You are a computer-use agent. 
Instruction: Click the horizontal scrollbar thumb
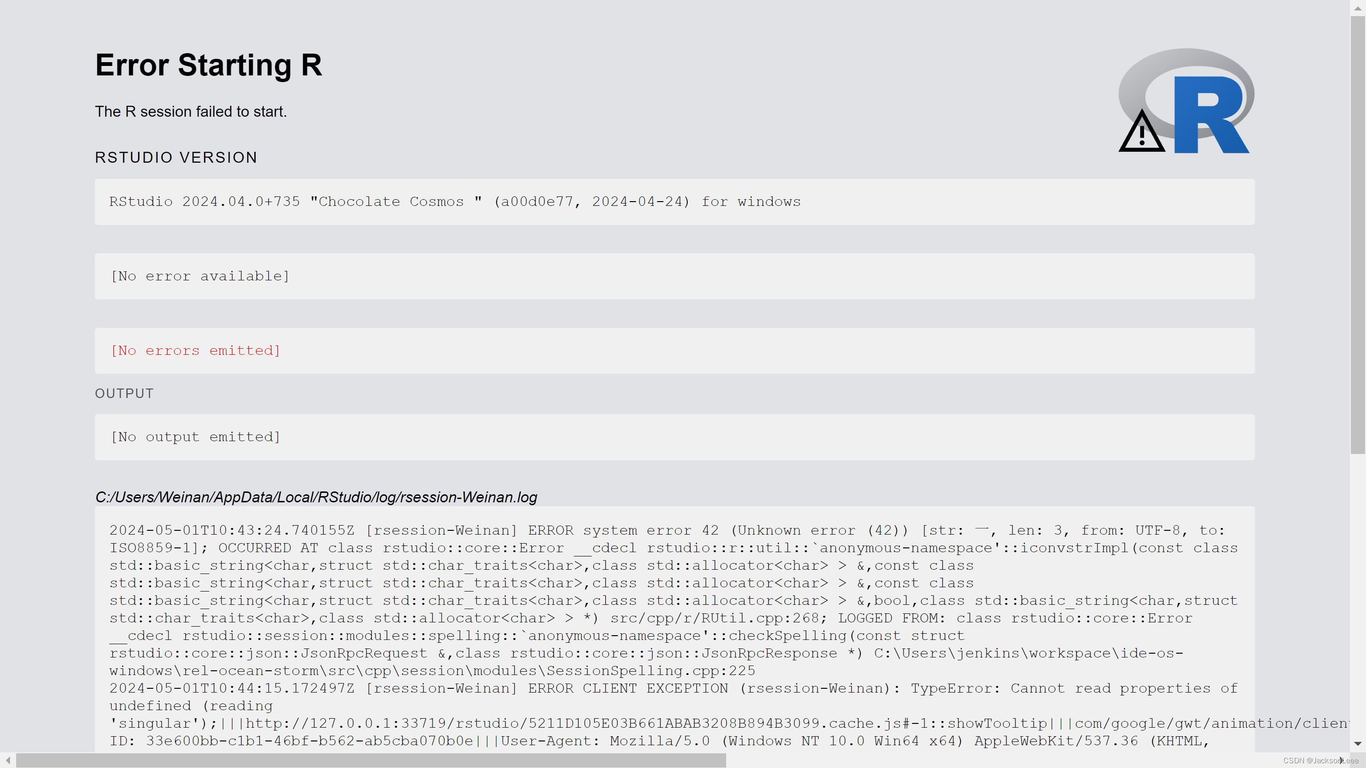(371, 760)
